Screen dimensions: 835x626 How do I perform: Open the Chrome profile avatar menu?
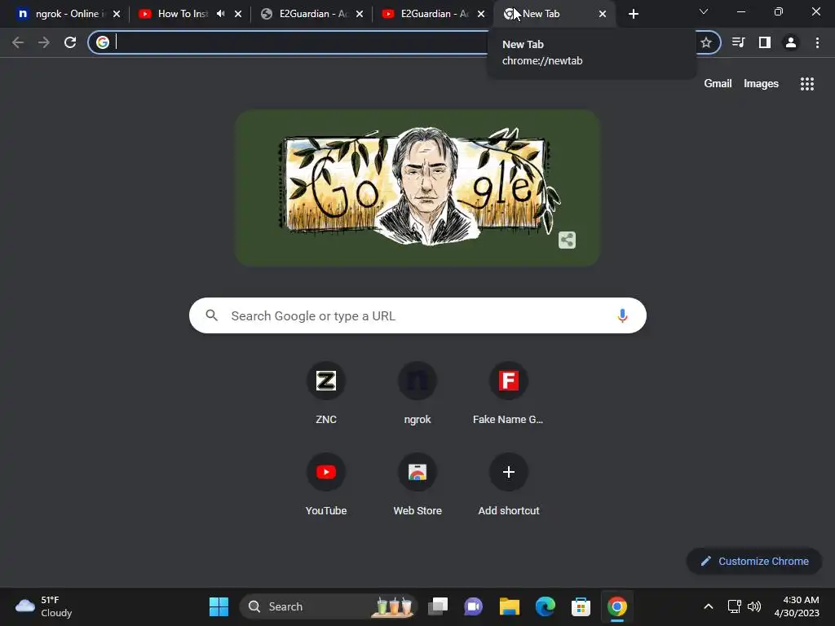tap(791, 42)
